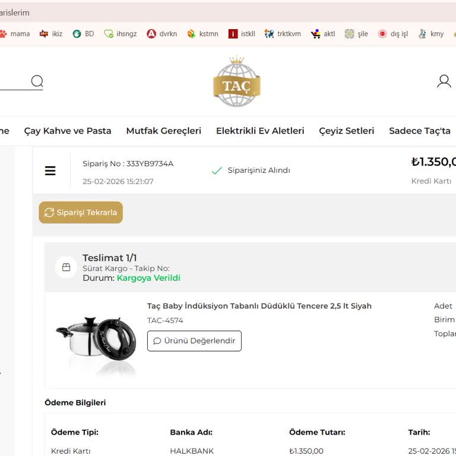The width and height of the screenshot is (456, 456).
Task: Click the green order received checkmark
Action: click(x=217, y=170)
